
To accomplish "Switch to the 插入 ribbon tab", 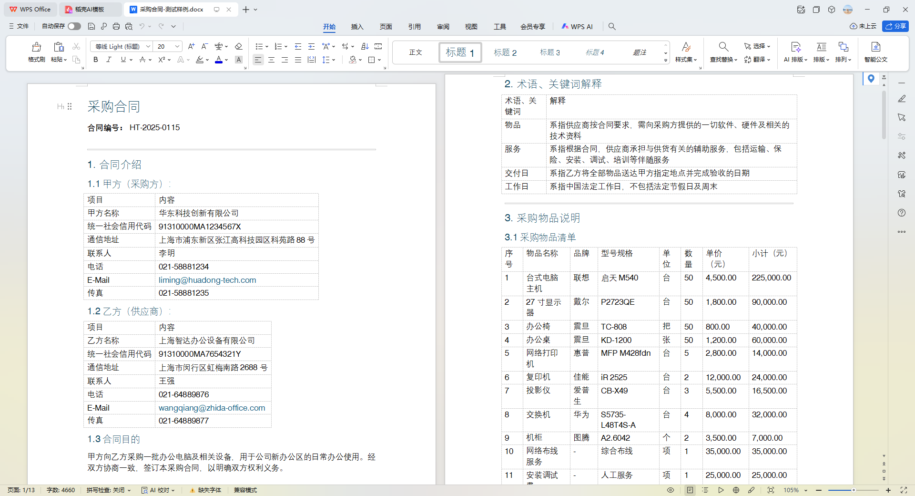I will (357, 27).
